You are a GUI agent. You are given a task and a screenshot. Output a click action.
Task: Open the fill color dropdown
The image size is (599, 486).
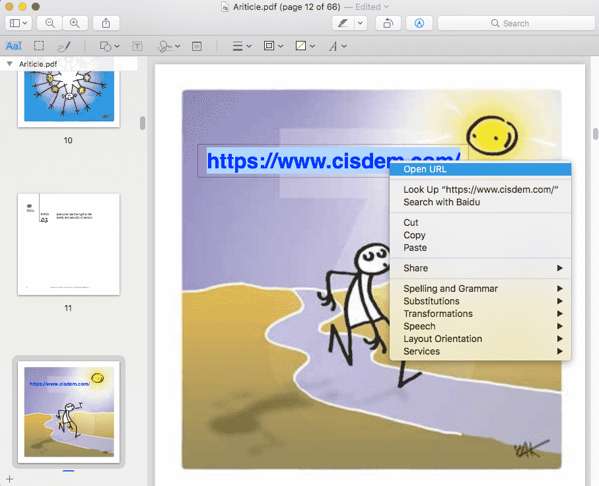305,46
